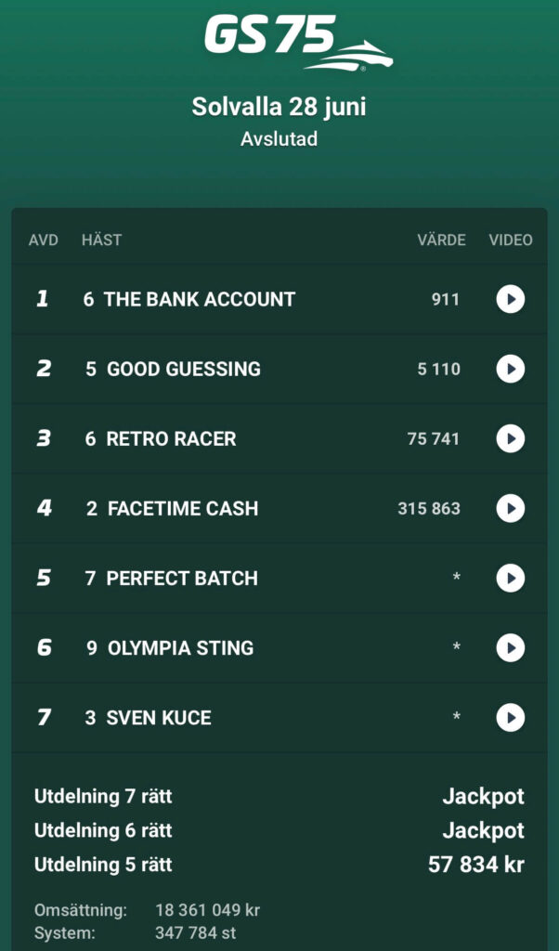
Task: Select horse 5 Good Guessing
Action: point(174,369)
